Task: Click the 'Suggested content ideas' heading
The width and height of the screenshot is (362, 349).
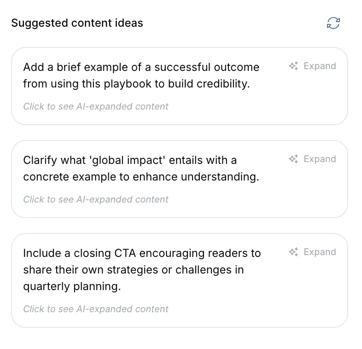Action: click(77, 23)
